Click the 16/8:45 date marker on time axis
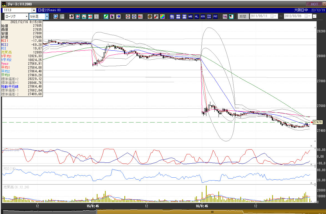Image resolution: width=326 pixels, height=214 pixels. coord(202,206)
